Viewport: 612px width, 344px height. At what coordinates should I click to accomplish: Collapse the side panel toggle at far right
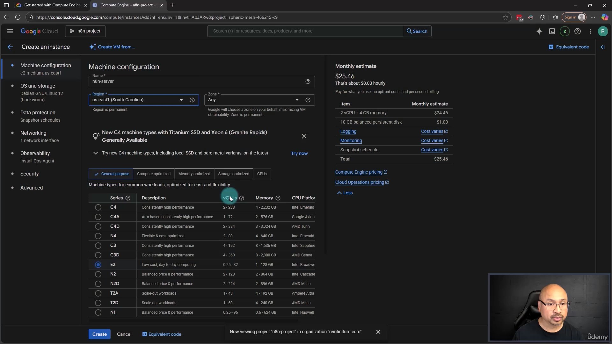pyautogui.click(x=602, y=47)
